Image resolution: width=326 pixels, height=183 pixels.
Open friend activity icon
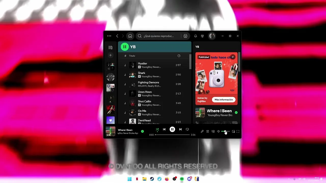tap(202, 36)
